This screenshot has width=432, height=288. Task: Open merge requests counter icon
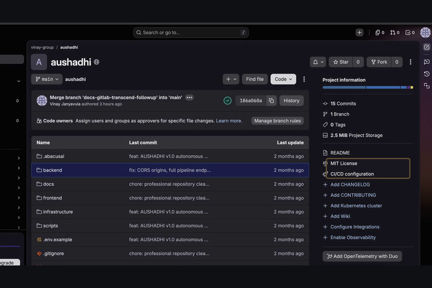click(394, 33)
